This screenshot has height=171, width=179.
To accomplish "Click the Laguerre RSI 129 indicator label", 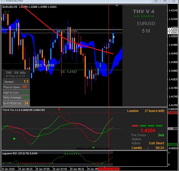I will click(20, 153).
